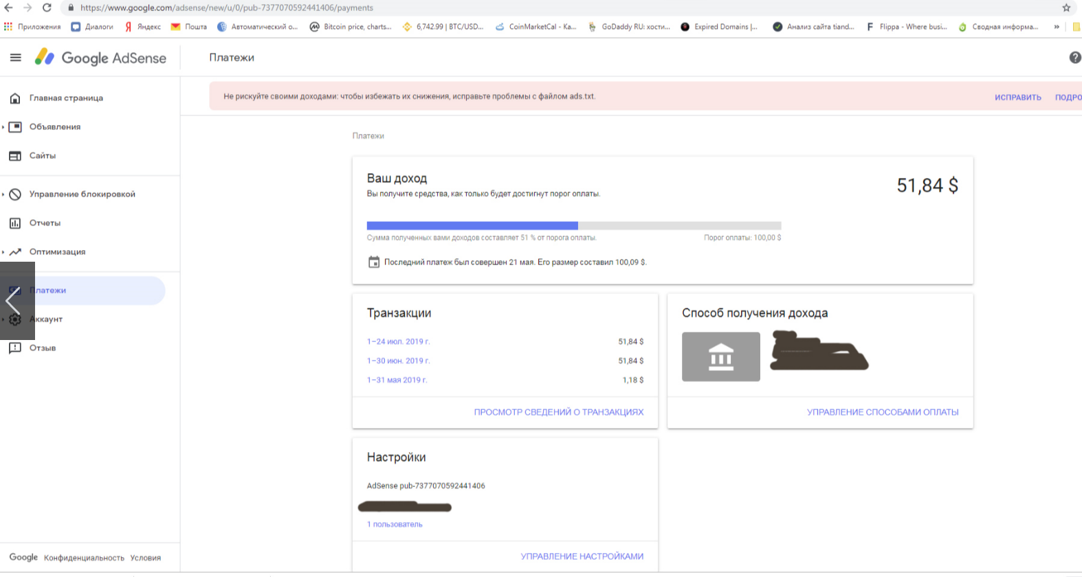Open the 1–24 июл. 2019 transaction
The height and width of the screenshot is (577, 1082).
click(x=399, y=341)
